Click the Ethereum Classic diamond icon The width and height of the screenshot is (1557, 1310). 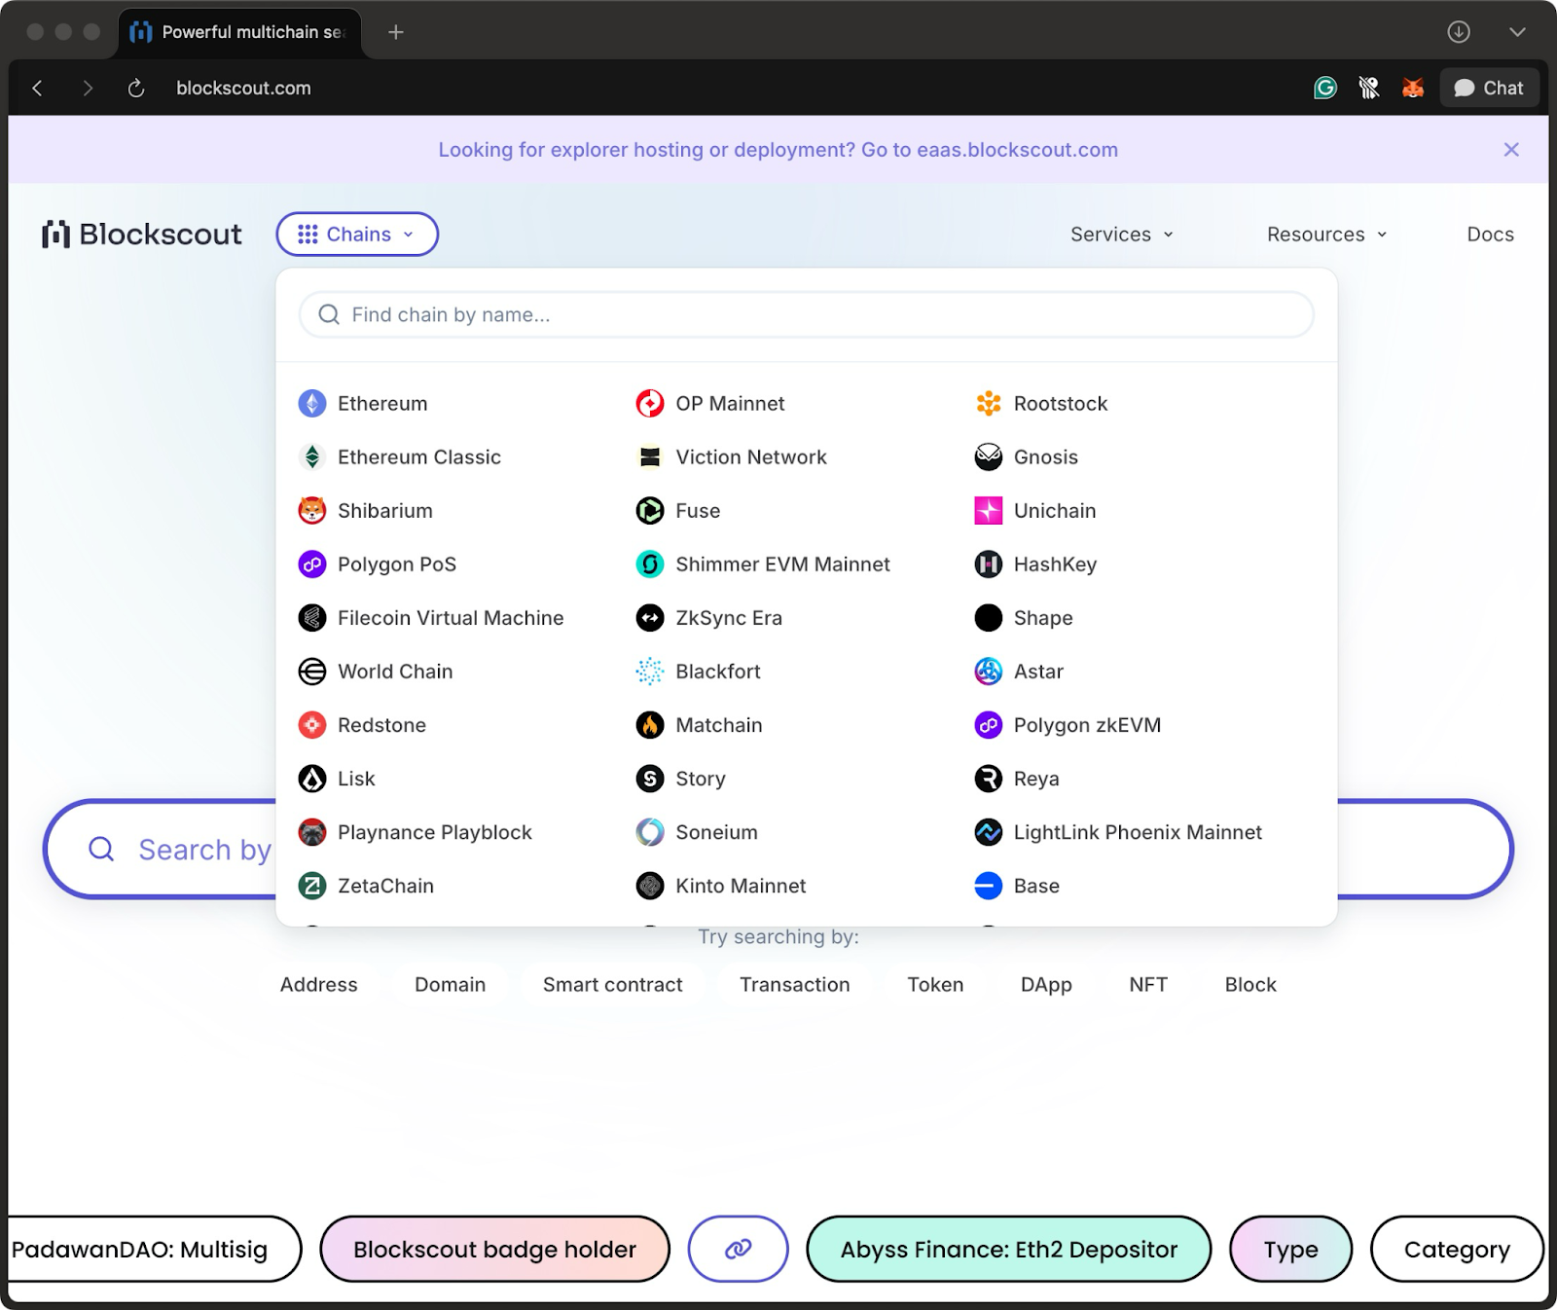[x=311, y=457]
